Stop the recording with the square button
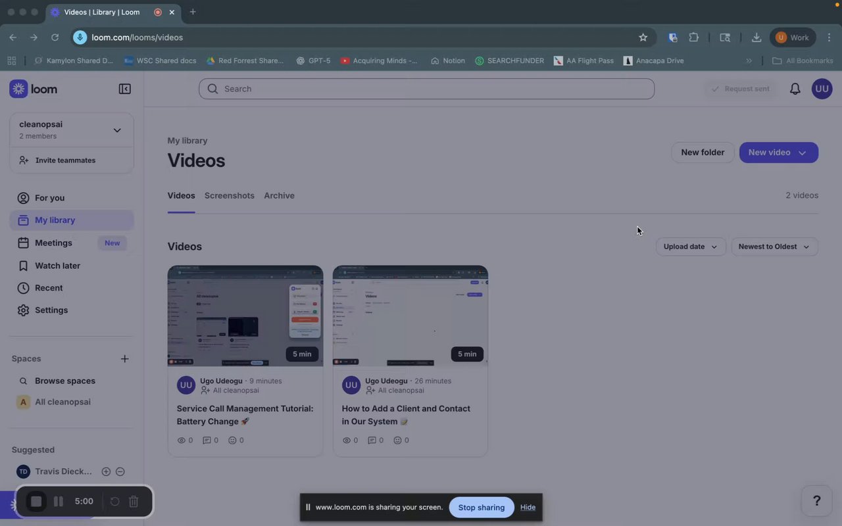842x526 pixels. pos(36,502)
